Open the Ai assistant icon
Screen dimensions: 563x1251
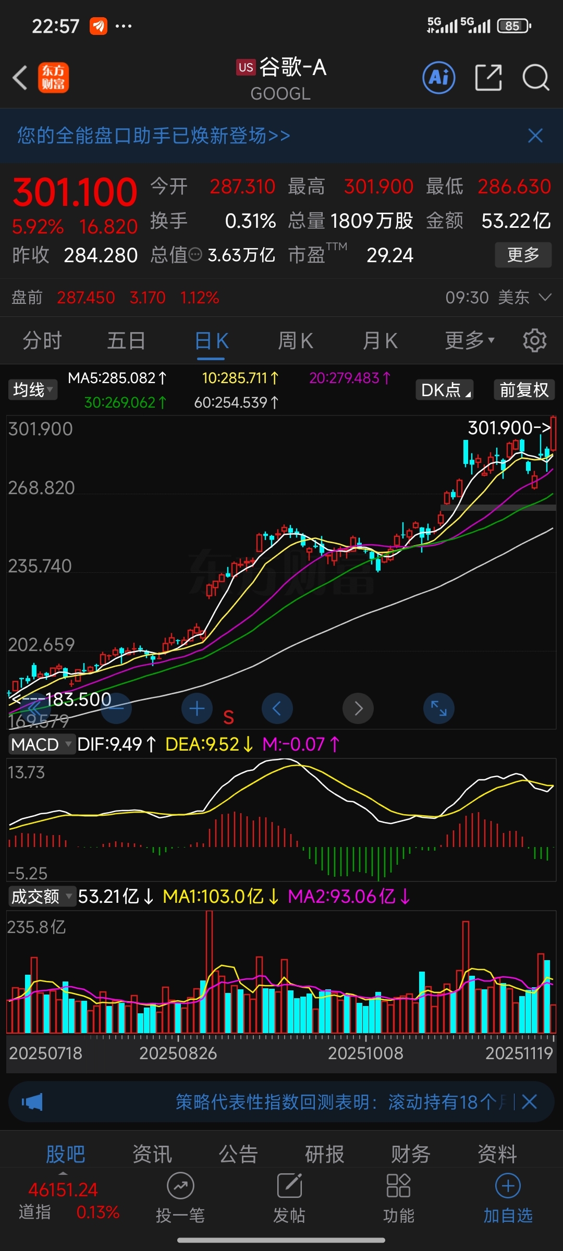(438, 78)
